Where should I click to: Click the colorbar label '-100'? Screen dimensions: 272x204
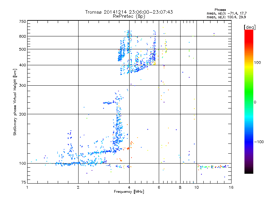(259, 142)
